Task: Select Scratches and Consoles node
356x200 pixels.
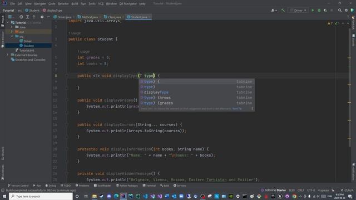Action: (x=30, y=59)
